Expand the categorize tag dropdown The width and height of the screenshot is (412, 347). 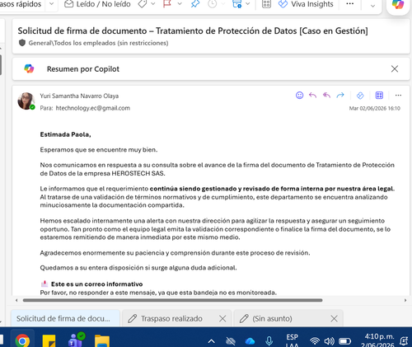pyautogui.click(x=153, y=4)
